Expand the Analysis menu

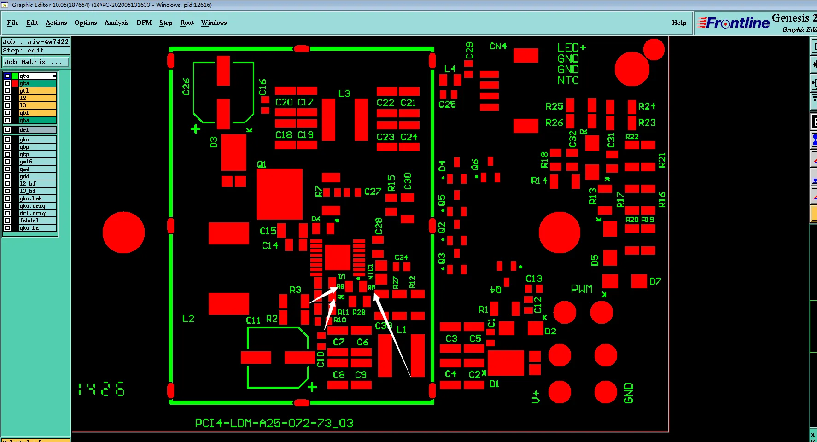(x=117, y=23)
